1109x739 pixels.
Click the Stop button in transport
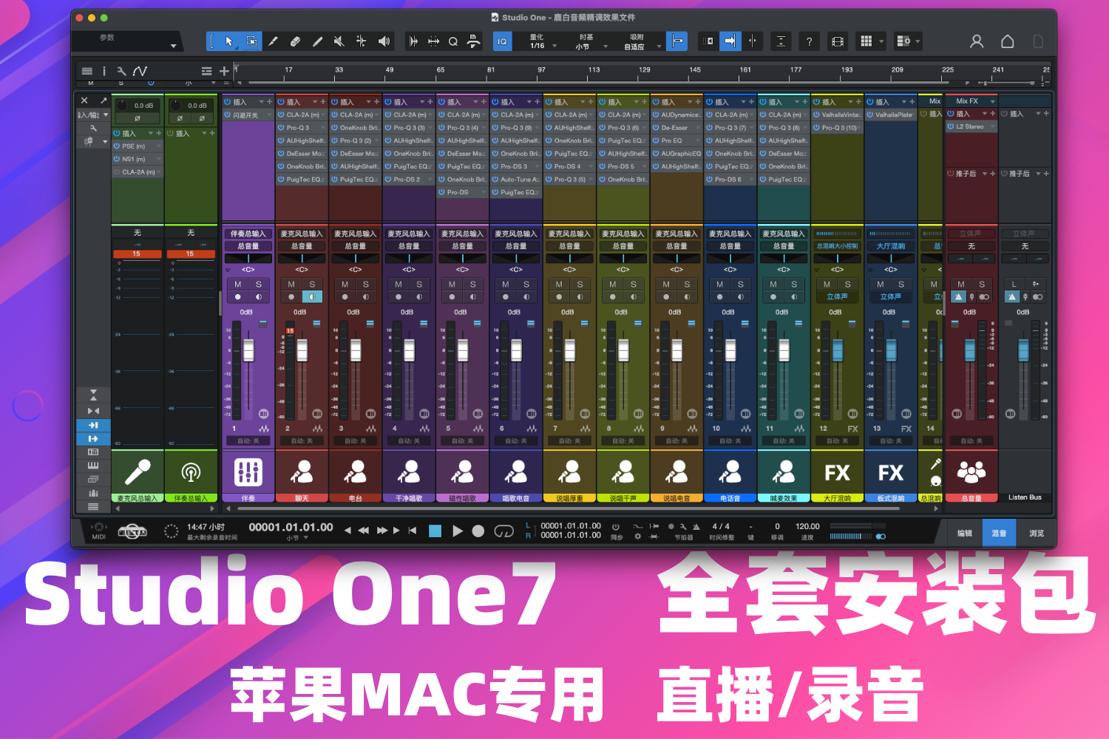[x=435, y=531]
